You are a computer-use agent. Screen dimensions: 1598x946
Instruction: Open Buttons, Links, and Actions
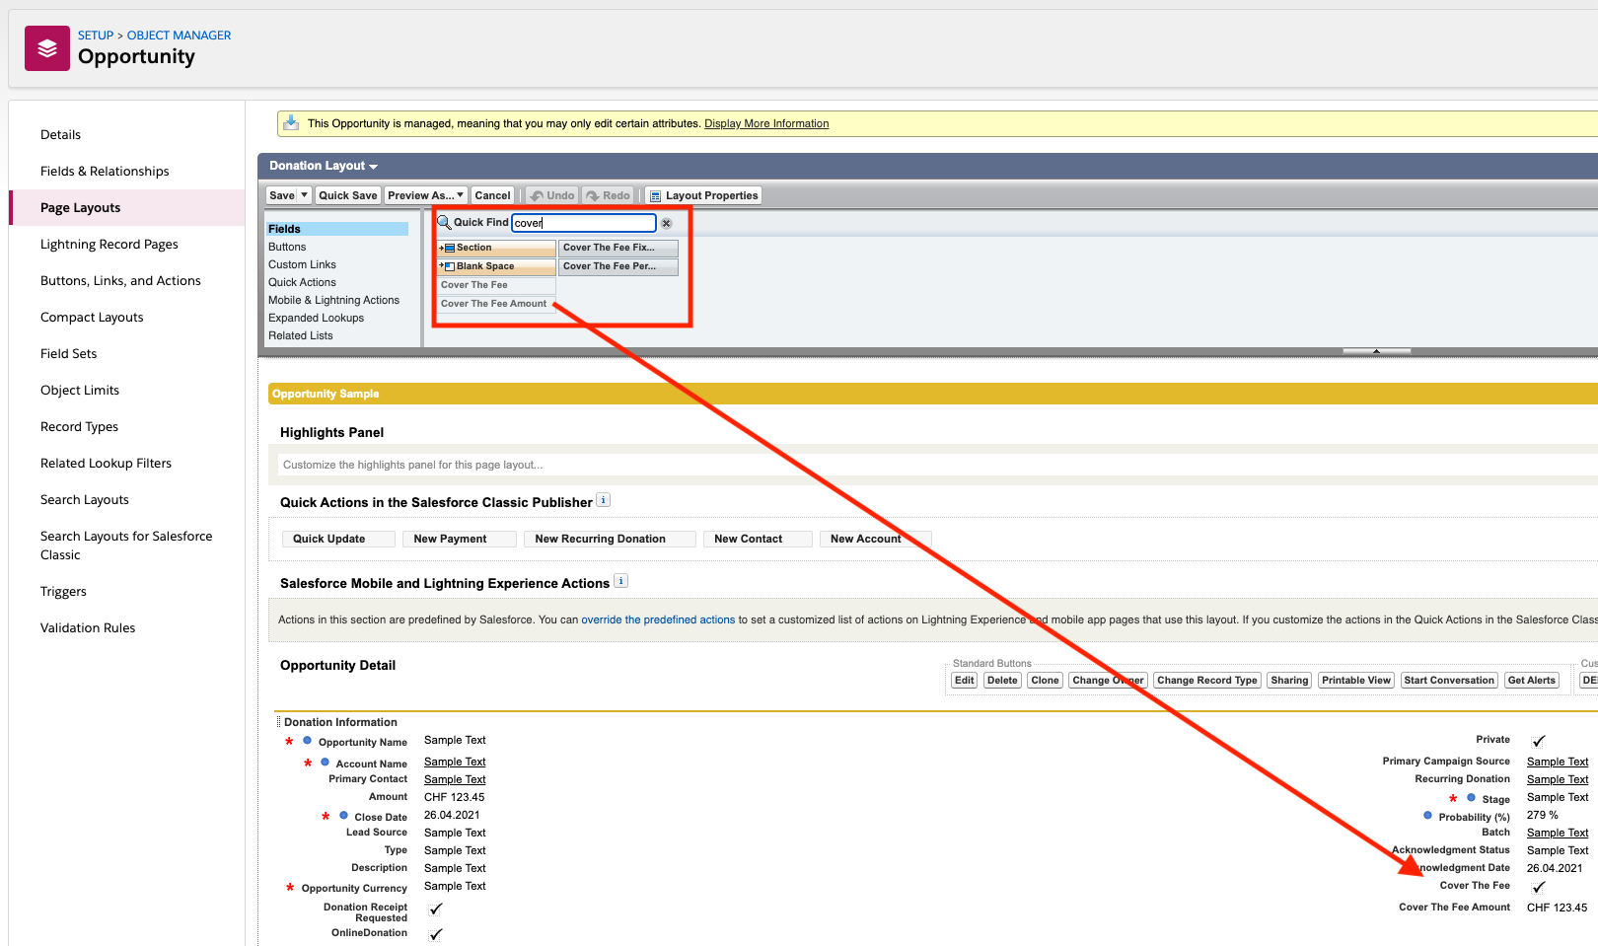click(120, 280)
